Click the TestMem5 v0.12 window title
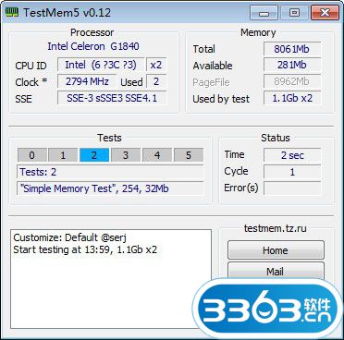344x340 pixels. click(67, 13)
